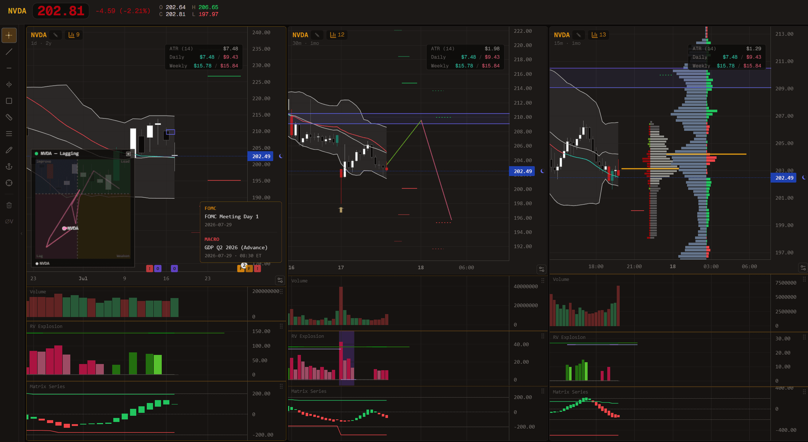Grab the 15m Volume pane handle
This screenshot has height=442, width=808.
(804, 279)
